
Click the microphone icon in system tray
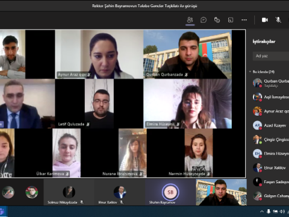click(269, 212)
